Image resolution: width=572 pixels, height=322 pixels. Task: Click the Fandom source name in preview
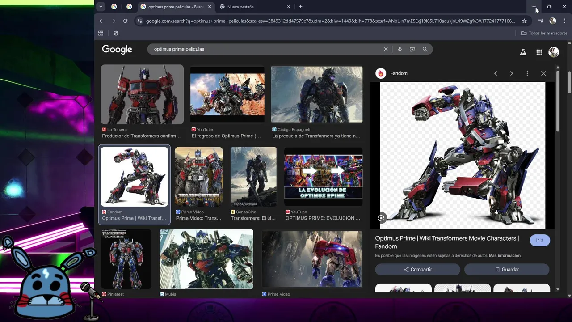point(399,73)
